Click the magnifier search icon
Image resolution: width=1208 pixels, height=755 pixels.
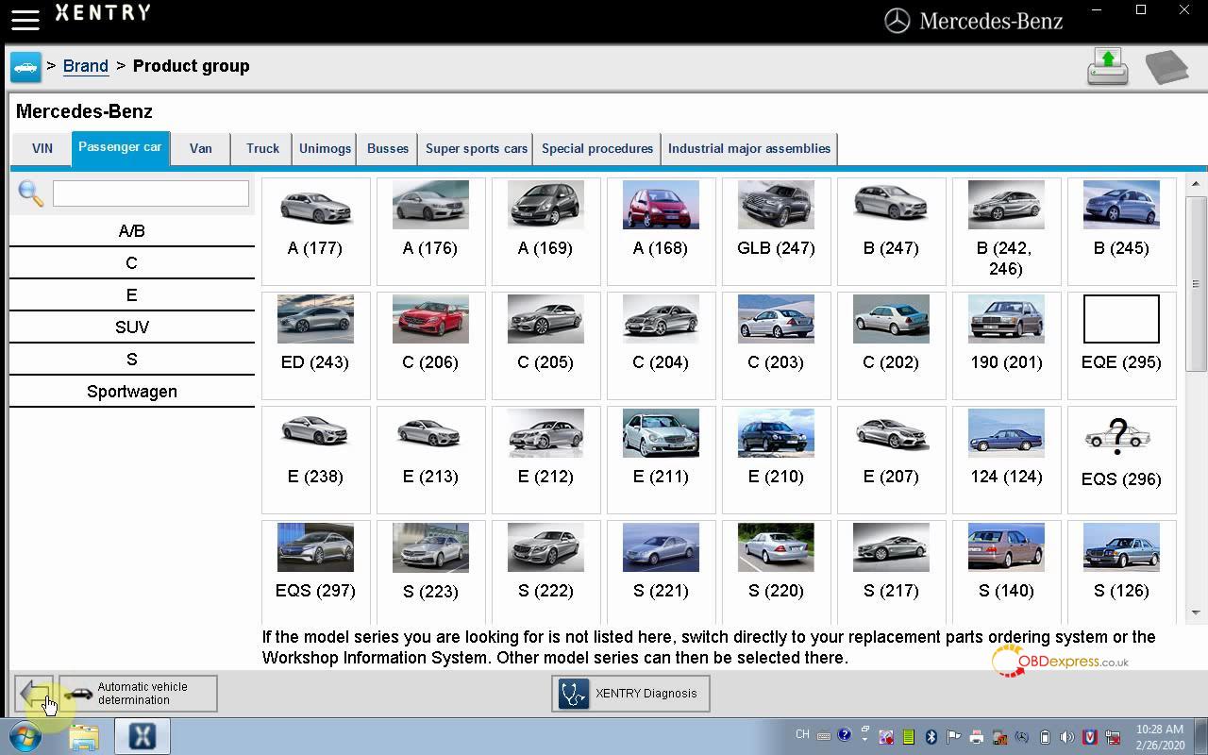[x=31, y=193]
